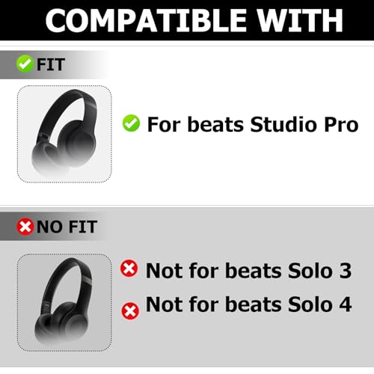
Task: Click the NO FIT heading text
Action: pyautogui.click(x=67, y=227)
